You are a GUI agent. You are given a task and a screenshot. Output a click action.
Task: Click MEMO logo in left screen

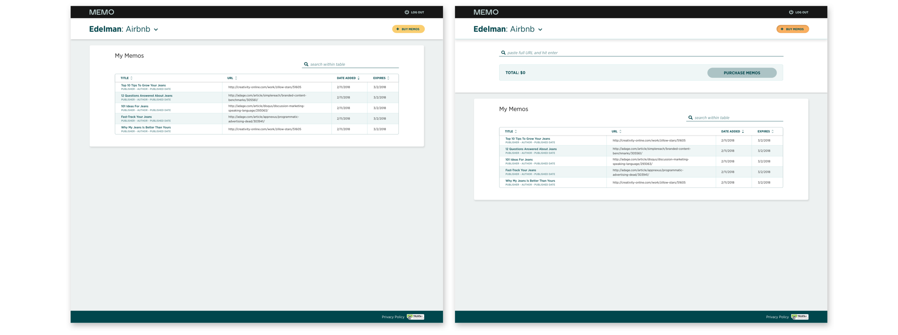click(x=102, y=12)
